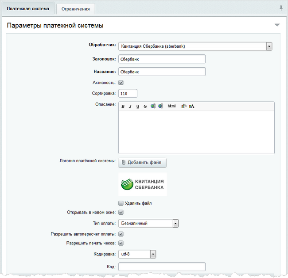Click into the Заголовок input field
The image size is (288, 278).
pyautogui.click(x=162, y=59)
